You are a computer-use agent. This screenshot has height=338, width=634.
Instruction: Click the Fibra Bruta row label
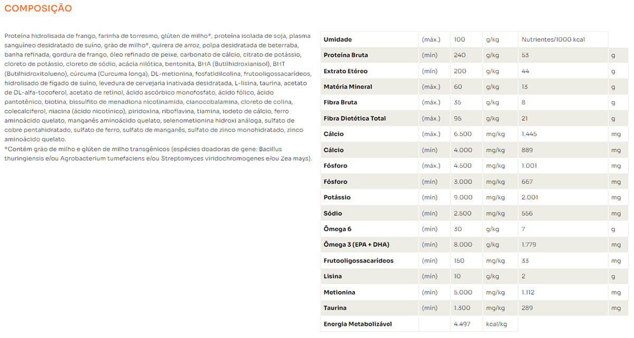point(340,102)
